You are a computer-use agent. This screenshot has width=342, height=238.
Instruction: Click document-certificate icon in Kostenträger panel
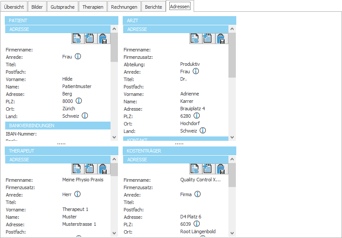coord(195,169)
